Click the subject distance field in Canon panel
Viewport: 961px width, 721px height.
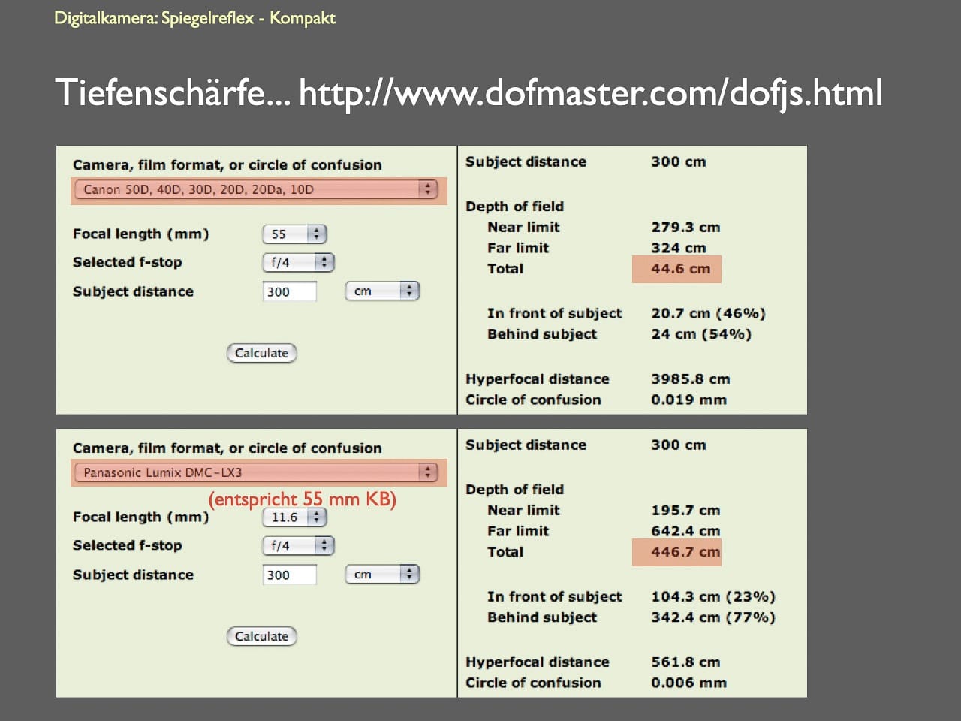click(x=290, y=291)
